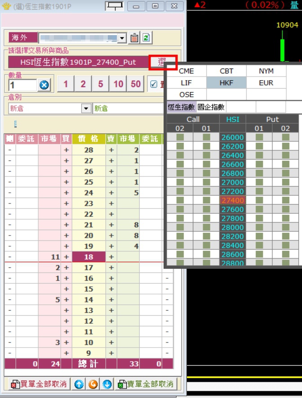Image resolution: width=302 pixels, height=398 pixels.
Task: Select Call 02 square for strike 27000
Action: [x=180, y=182]
